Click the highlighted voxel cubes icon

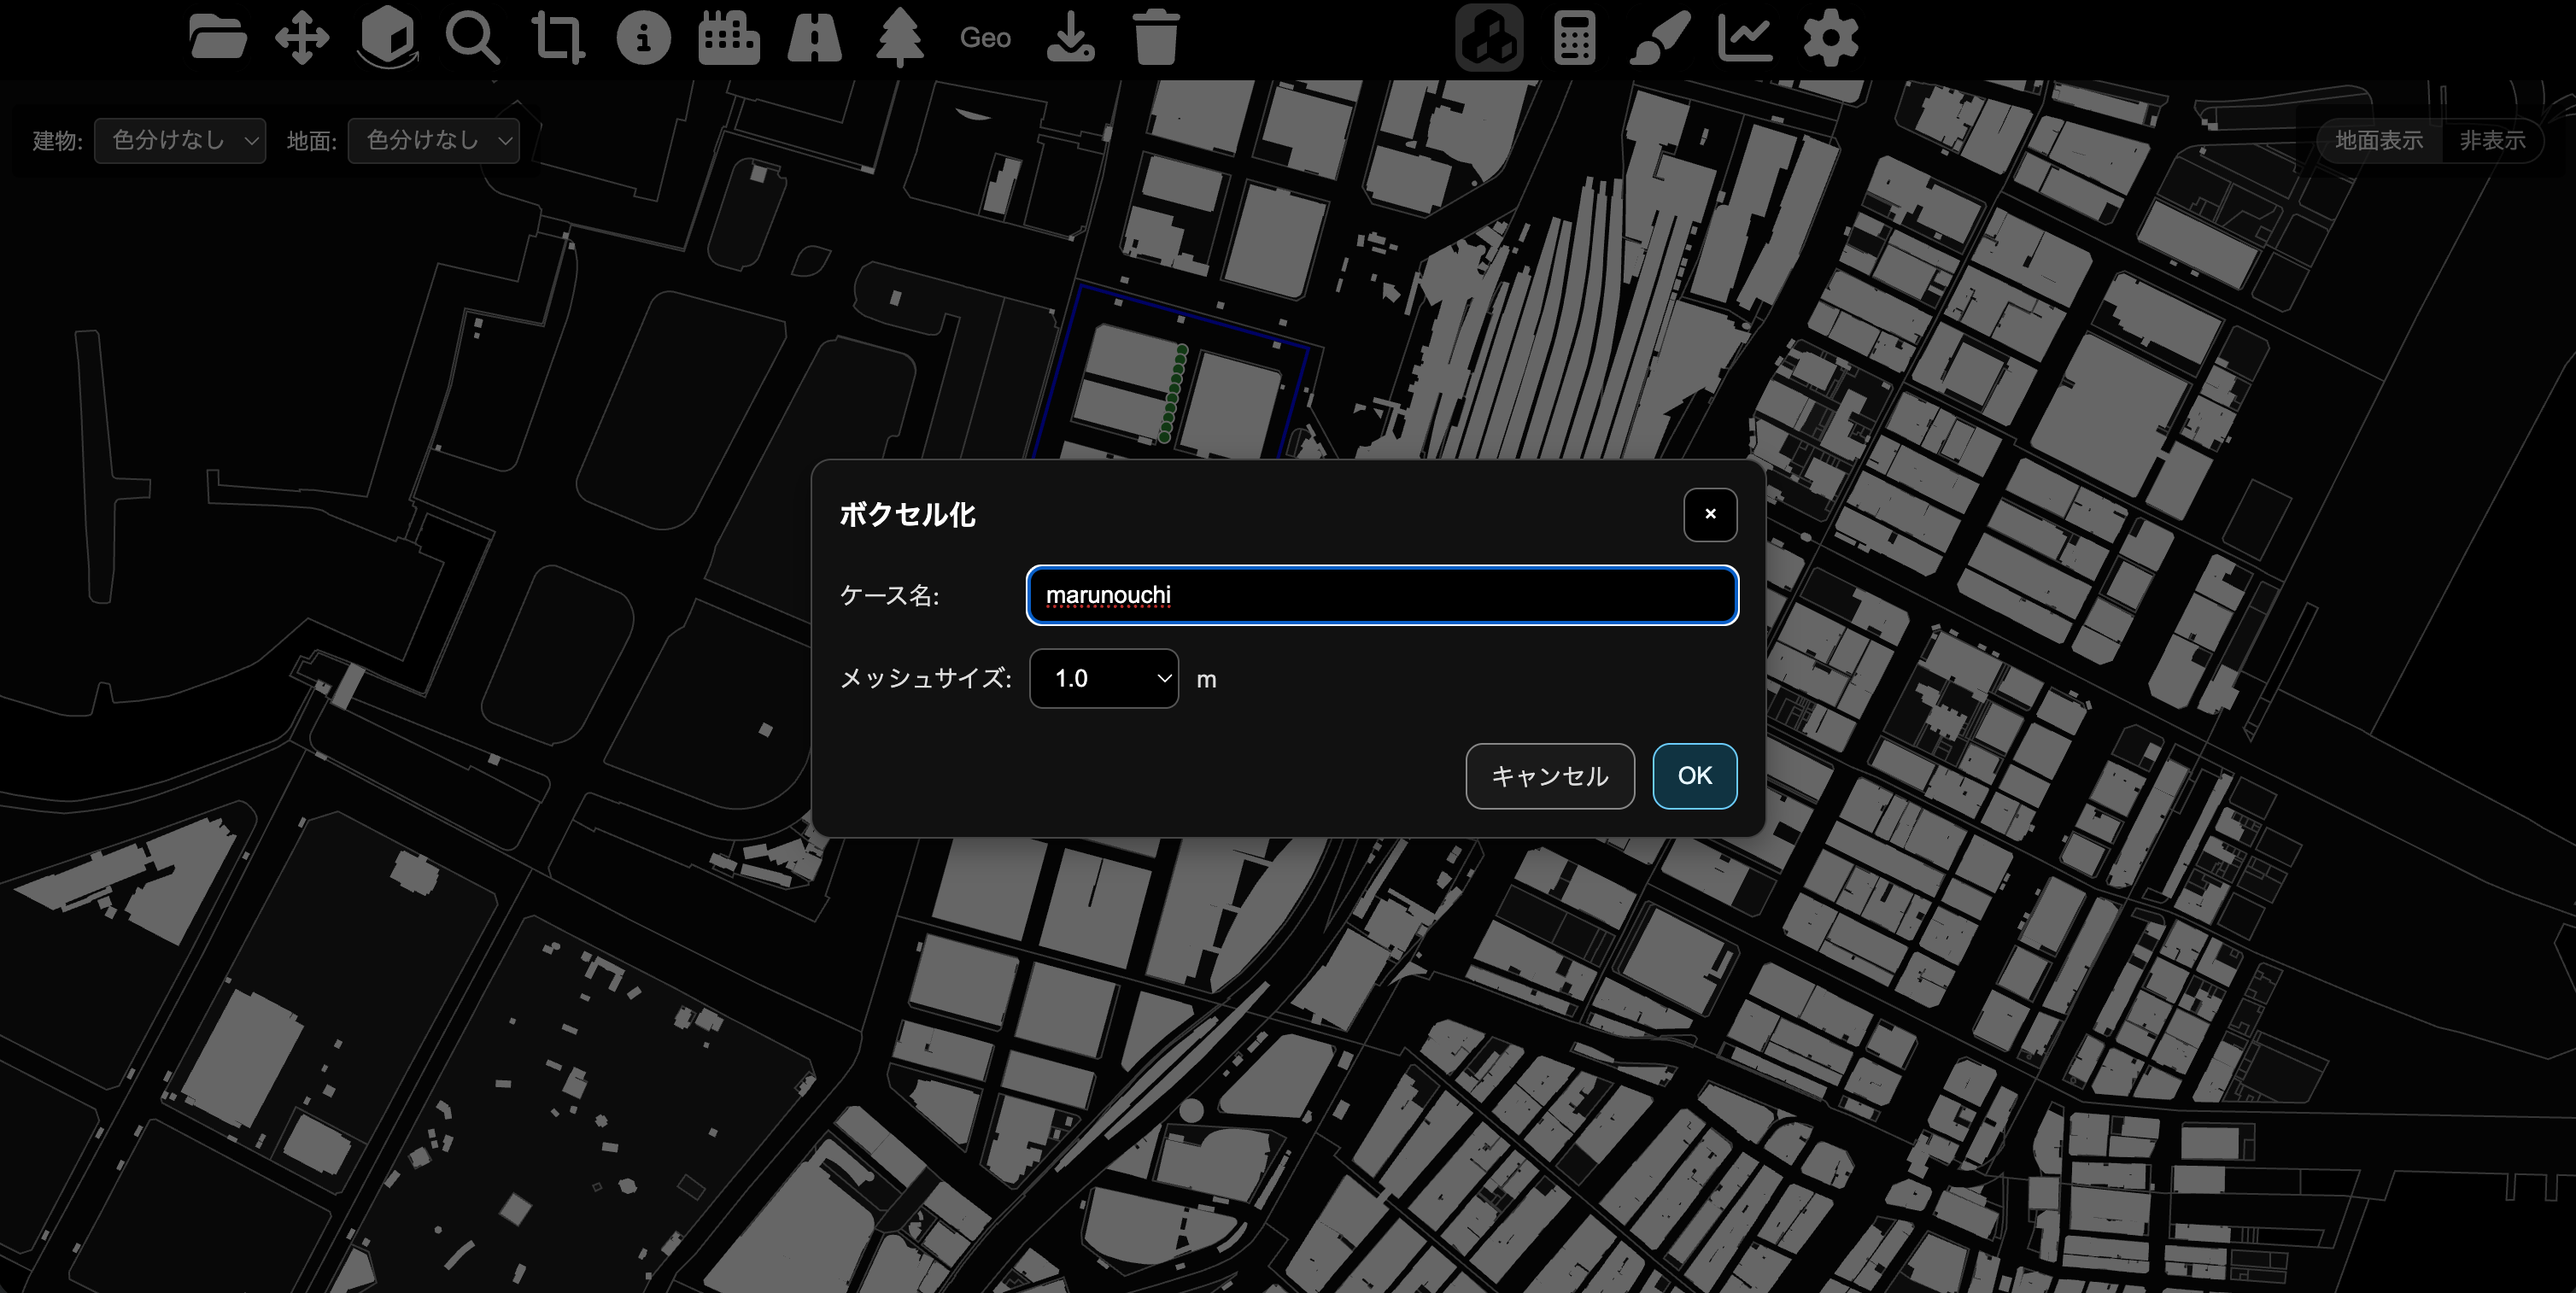(x=1489, y=38)
